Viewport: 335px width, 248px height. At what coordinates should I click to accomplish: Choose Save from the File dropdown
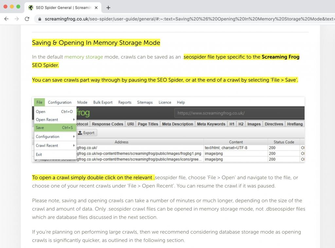click(40, 128)
